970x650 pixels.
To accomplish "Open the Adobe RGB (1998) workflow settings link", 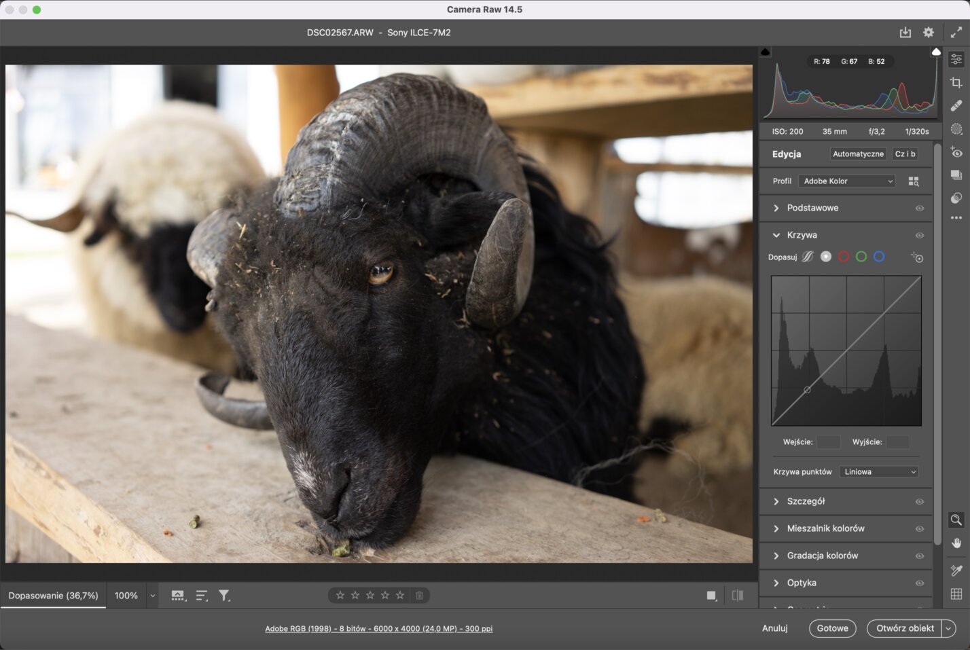I will point(378,628).
